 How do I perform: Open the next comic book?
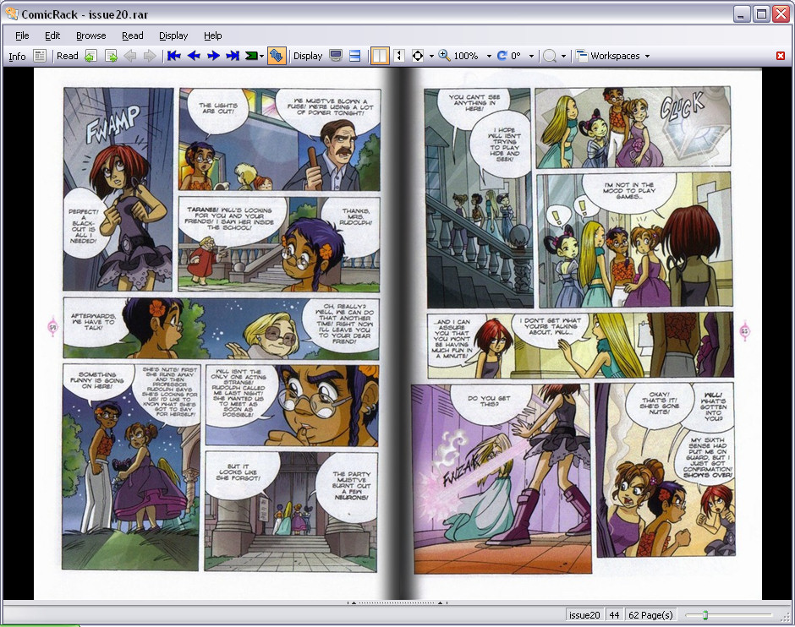coord(111,56)
